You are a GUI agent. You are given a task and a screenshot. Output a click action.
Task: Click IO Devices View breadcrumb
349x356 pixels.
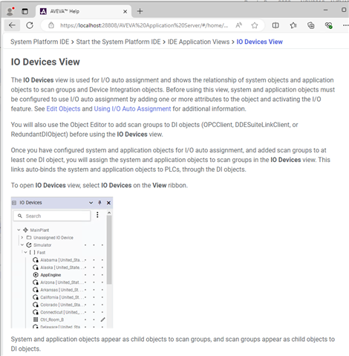coord(259,42)
